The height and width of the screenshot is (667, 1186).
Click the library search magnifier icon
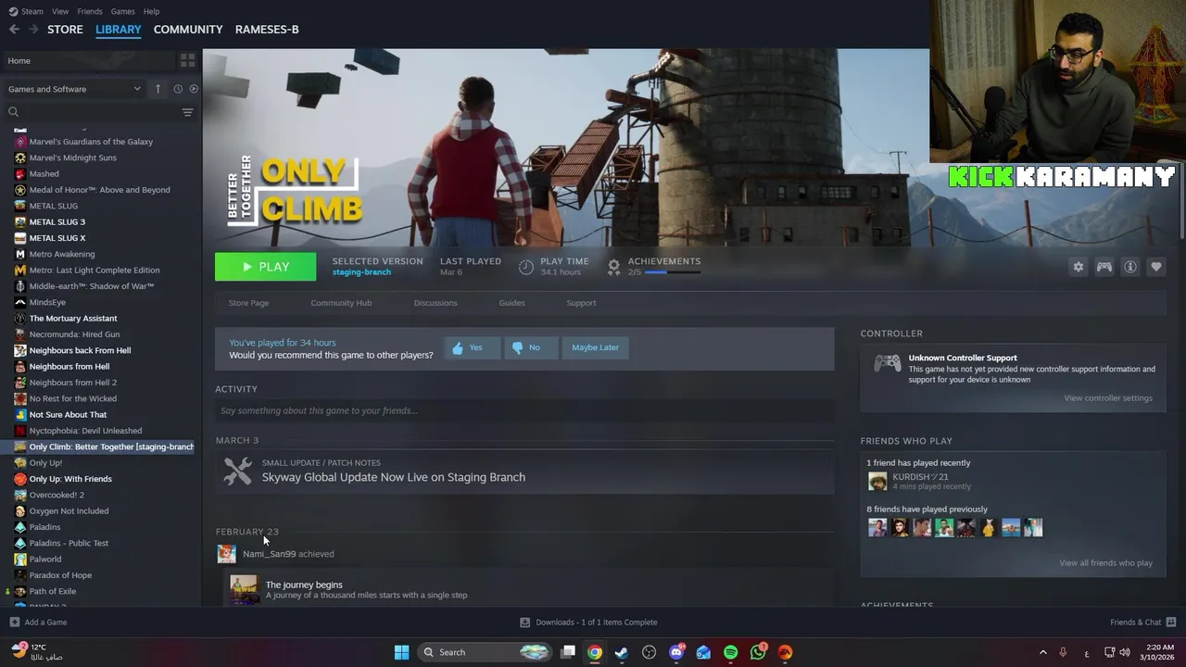(x=13, y=112)
